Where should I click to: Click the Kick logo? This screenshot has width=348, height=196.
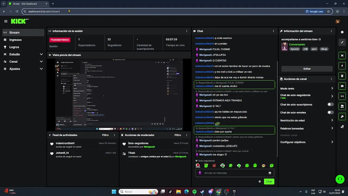click(20, 21)
